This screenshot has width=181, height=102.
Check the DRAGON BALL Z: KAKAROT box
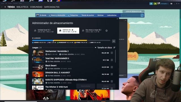click(x=112, y=74)
